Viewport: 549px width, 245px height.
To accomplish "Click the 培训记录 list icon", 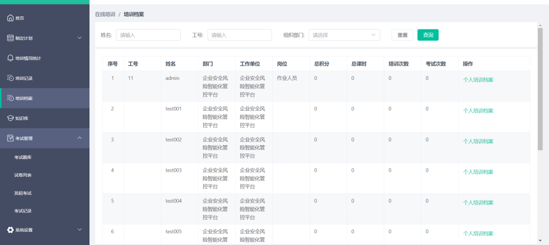I will coord(10,78).
